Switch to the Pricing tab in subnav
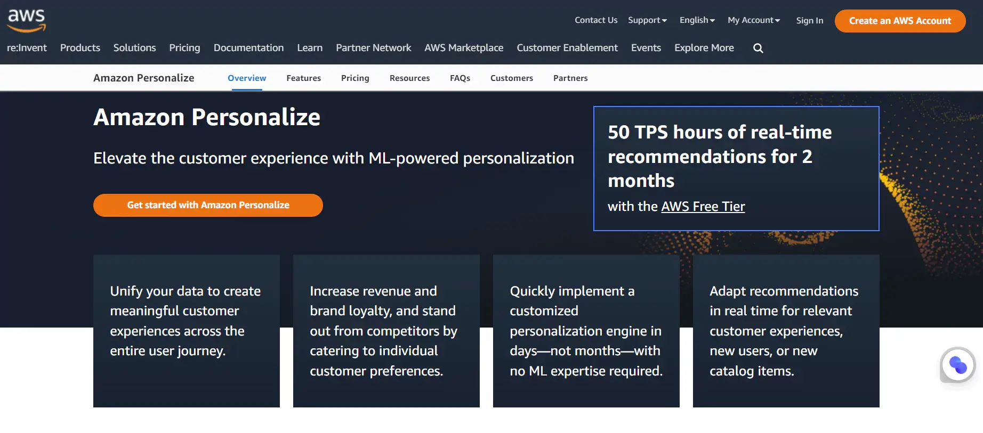 355,78
